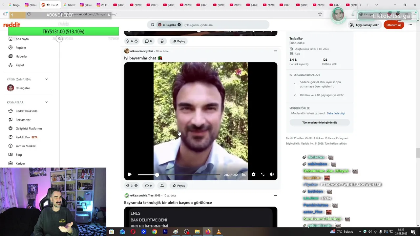Open post 'Bayramda teknolojik bir aletin başında görülünce'
The image size is (420, 236).
[x=168, y=203]
